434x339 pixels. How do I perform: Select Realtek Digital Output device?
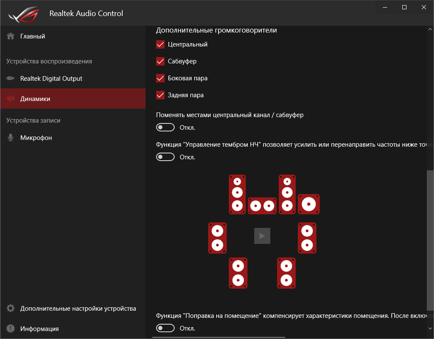tap(51, 79)
